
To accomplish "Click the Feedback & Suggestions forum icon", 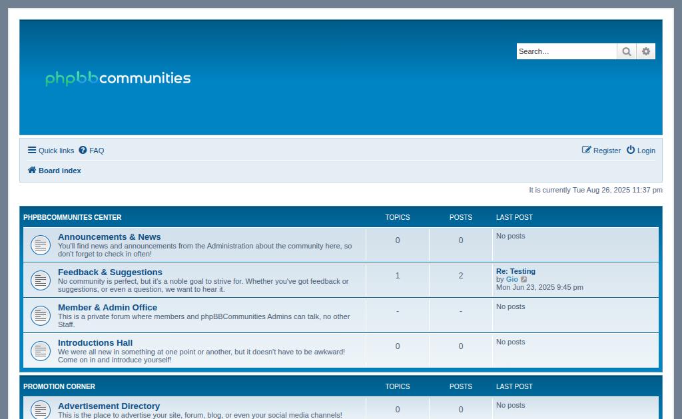I will [x=41, y=280].
